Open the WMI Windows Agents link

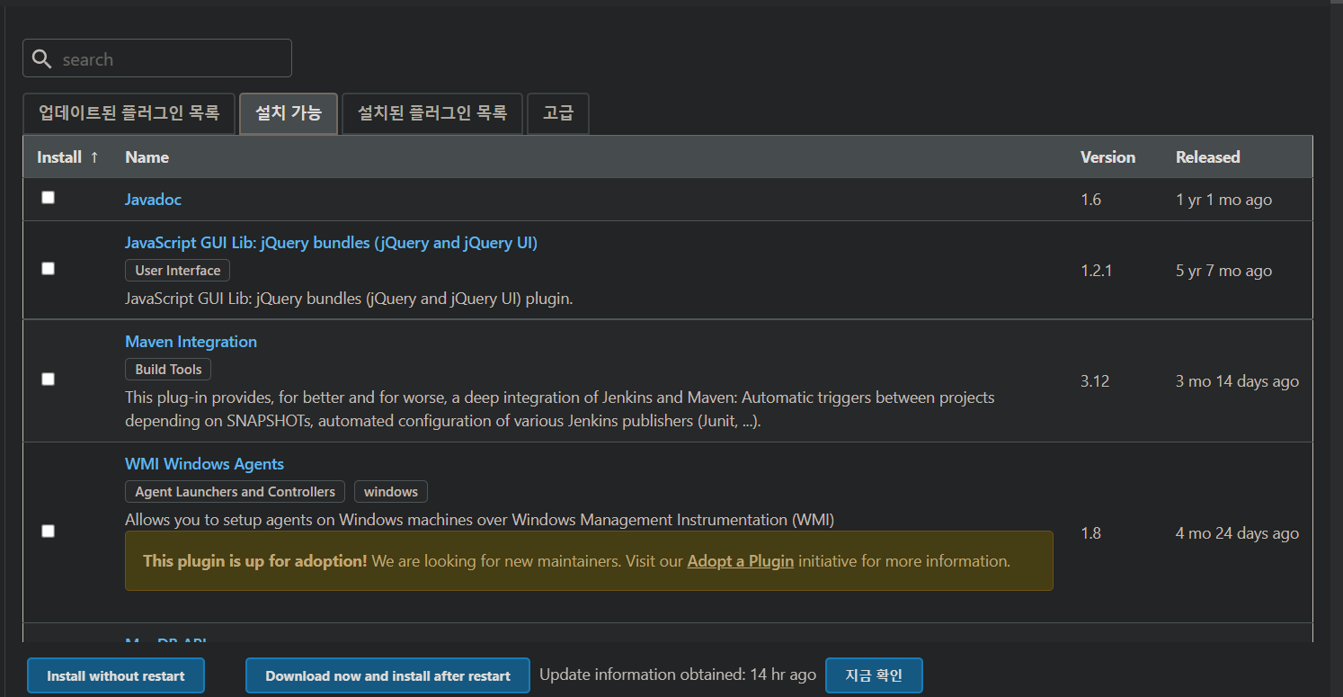point(204,464)
